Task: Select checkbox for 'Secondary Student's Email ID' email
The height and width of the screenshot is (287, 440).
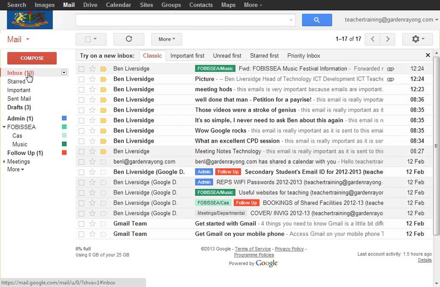Action: (81, 172)
